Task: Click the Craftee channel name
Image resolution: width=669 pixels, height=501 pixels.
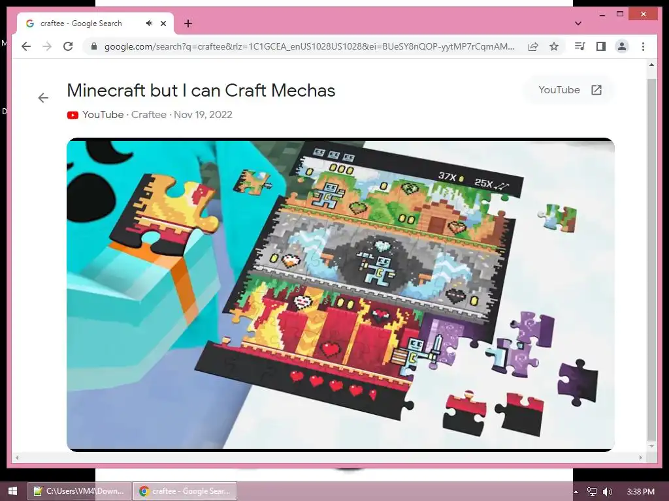Action: coord(148,115)
